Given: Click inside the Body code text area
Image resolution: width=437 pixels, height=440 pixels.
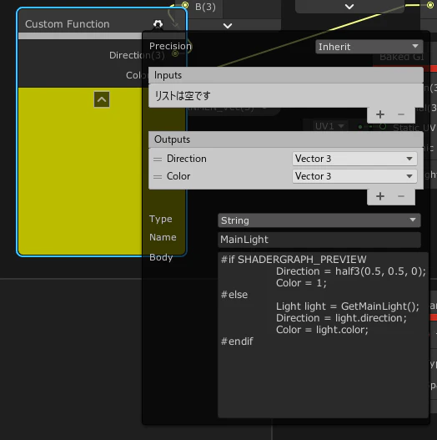Looking at the screenshot, I should click(323, 335).
